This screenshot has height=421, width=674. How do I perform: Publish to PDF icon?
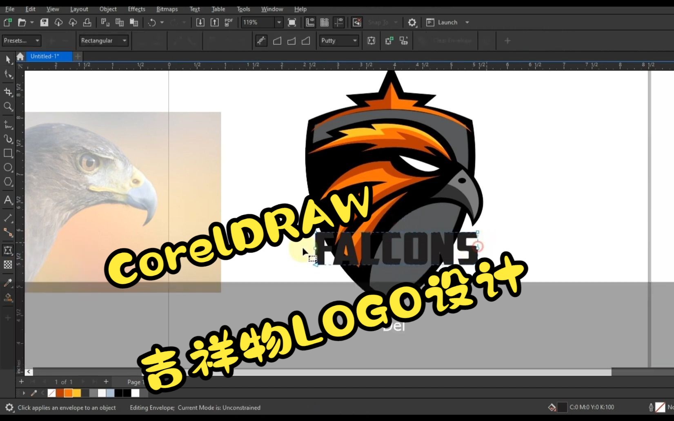229,22
